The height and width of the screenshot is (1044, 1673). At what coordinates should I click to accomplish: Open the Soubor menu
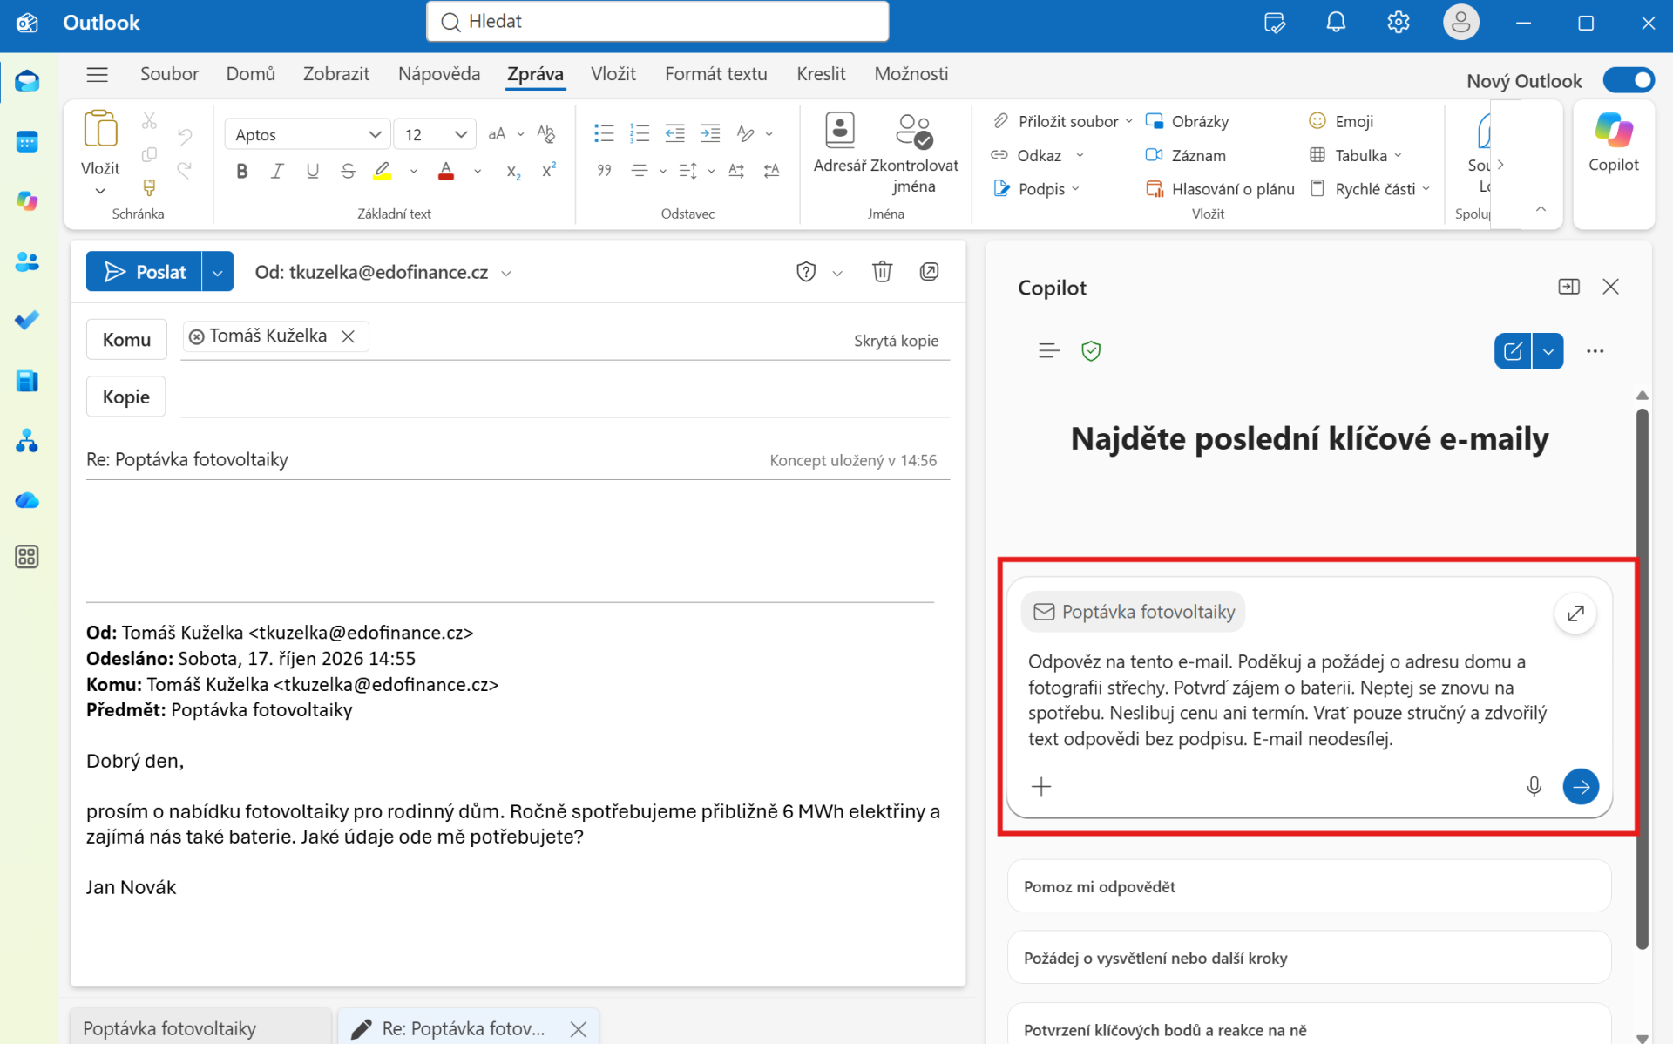point(169,74)
